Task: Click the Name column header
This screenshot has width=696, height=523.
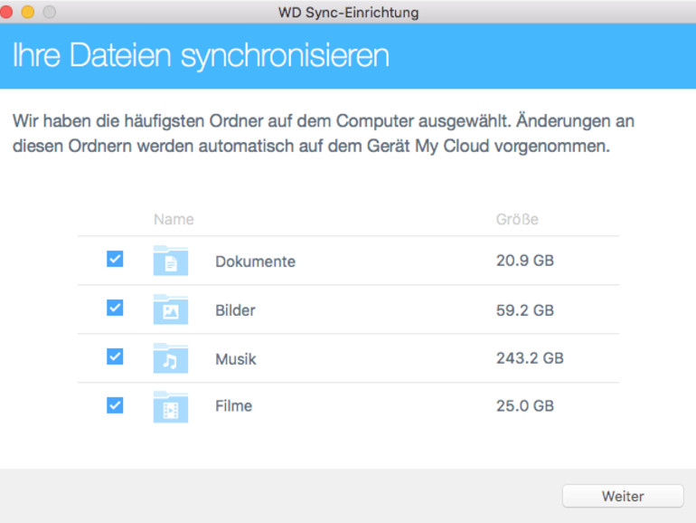Action: tap(174, 220)
